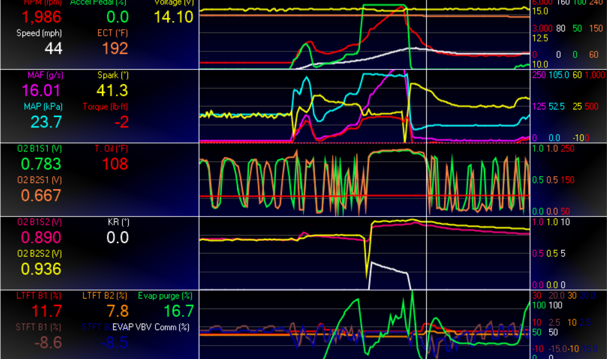Click the LTFT B1 value 11.7

point(47,310)
